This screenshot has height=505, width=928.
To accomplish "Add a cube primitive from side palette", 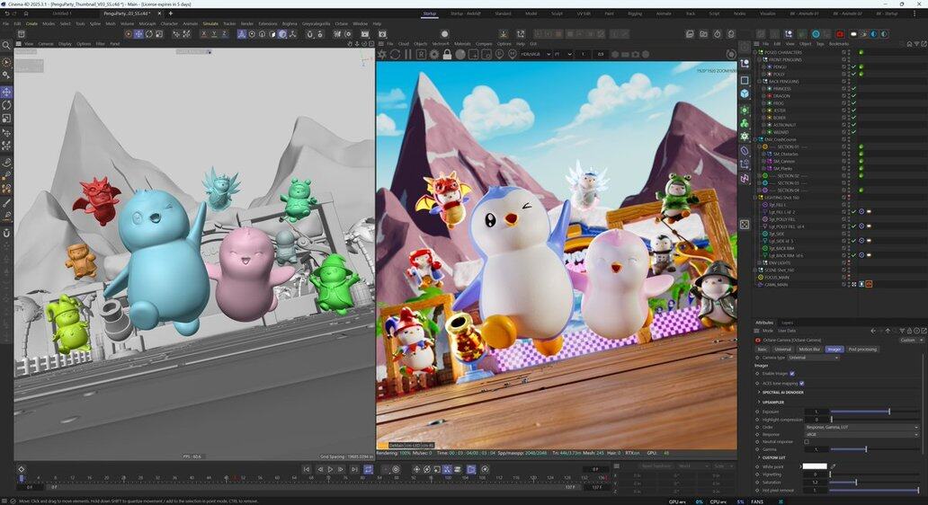I will [x=745, y=93].
